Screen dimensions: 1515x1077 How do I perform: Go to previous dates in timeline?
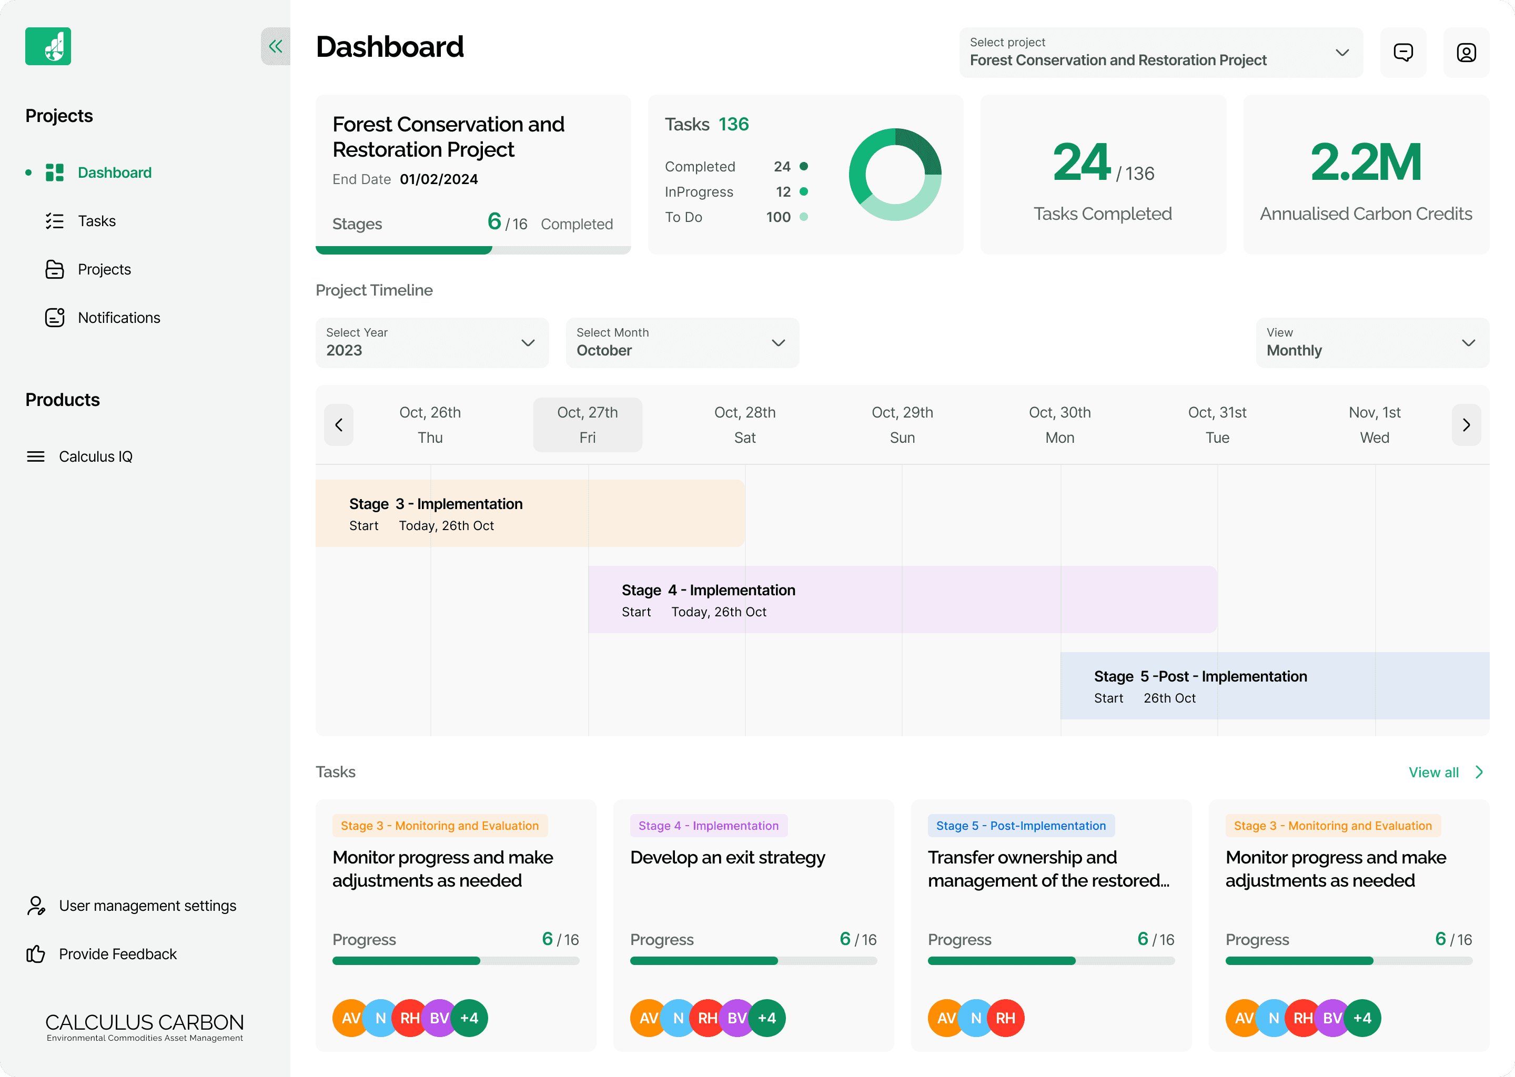(338, 424)
